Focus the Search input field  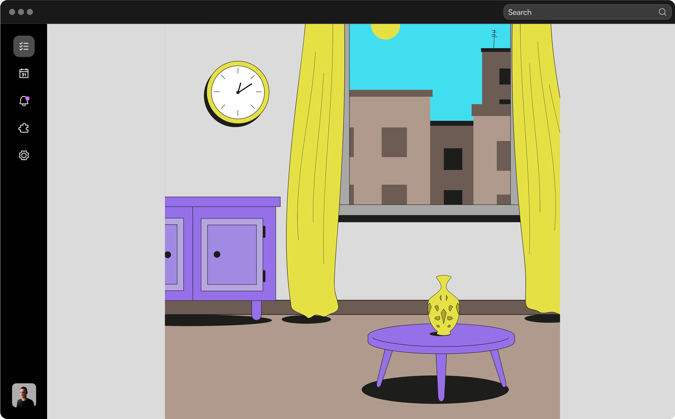[x=580, y=12]
